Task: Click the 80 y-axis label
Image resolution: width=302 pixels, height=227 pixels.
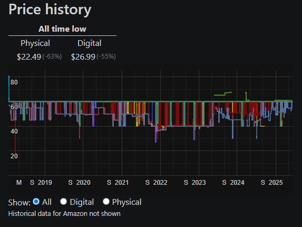Action: pos(14,82)
